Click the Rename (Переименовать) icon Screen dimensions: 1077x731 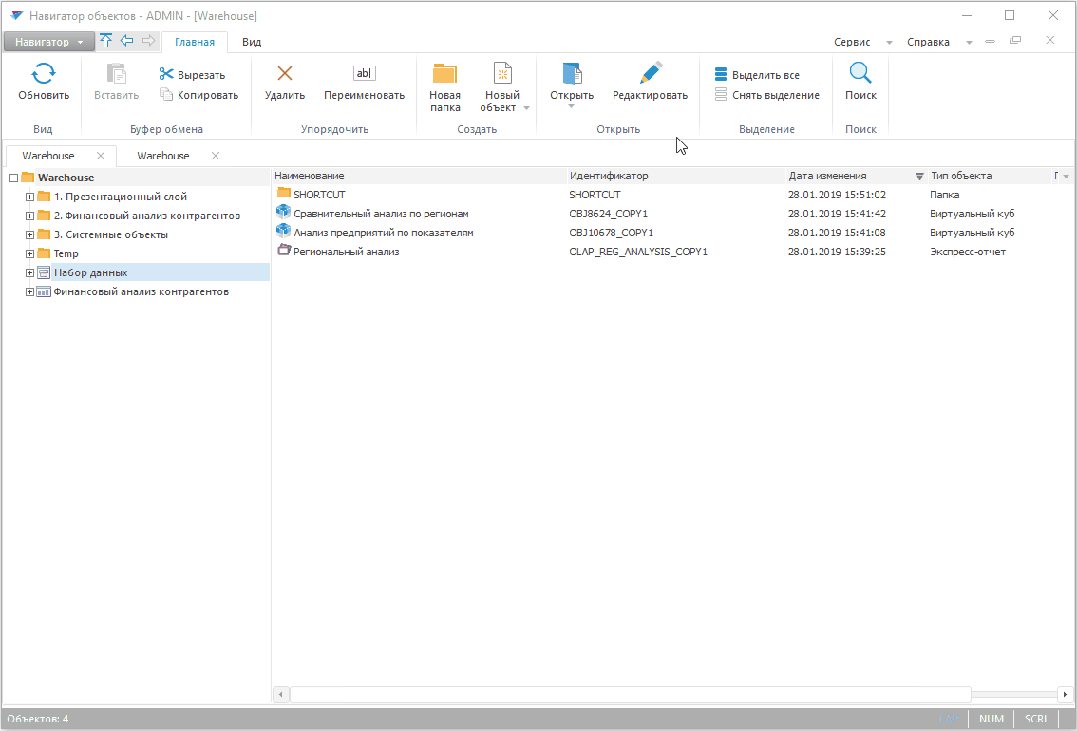(x=364, y=74)
